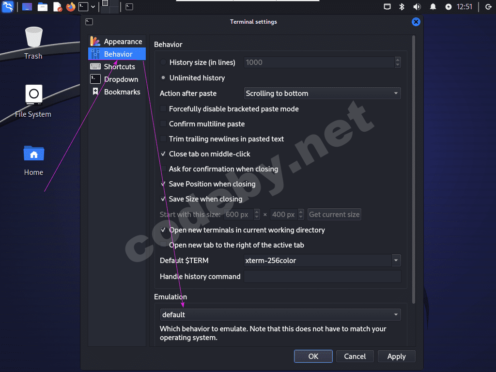Screen dimensions: 496x372
Task: Click the width stepper arrows
Action: (257, 215)
